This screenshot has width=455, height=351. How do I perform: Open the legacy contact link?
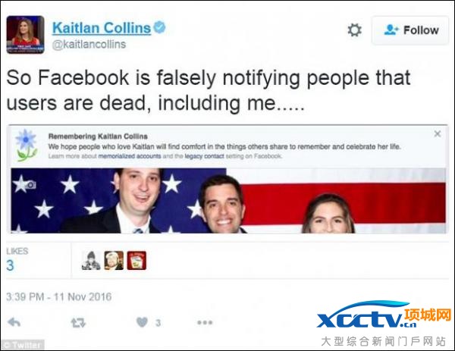click(x=204, y=156)
